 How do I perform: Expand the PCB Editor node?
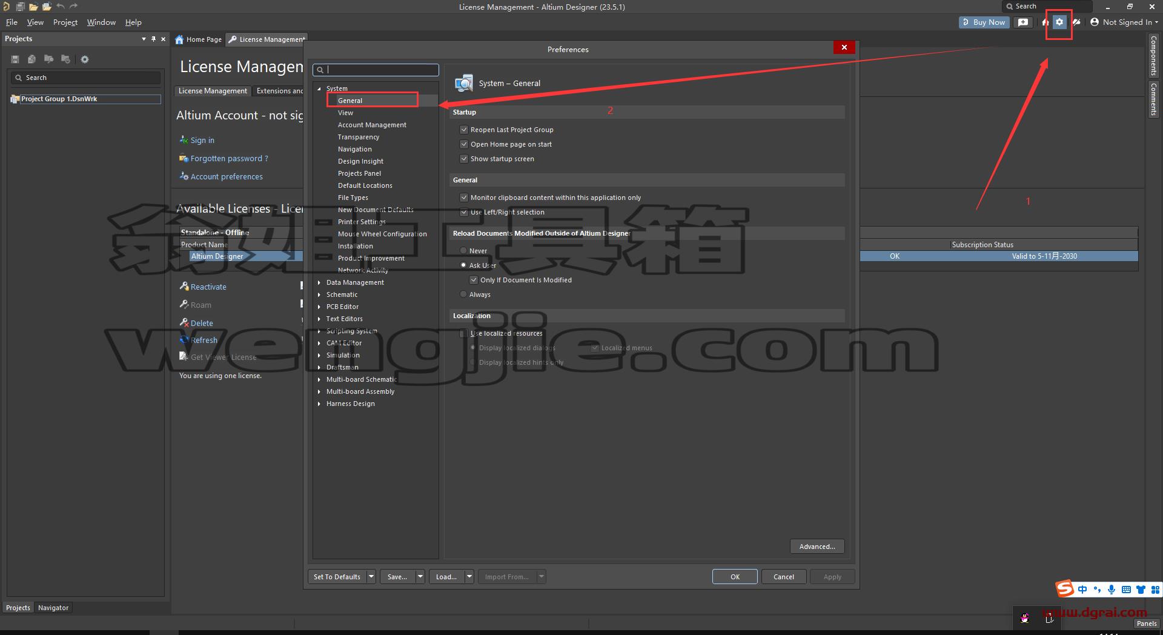319,307
